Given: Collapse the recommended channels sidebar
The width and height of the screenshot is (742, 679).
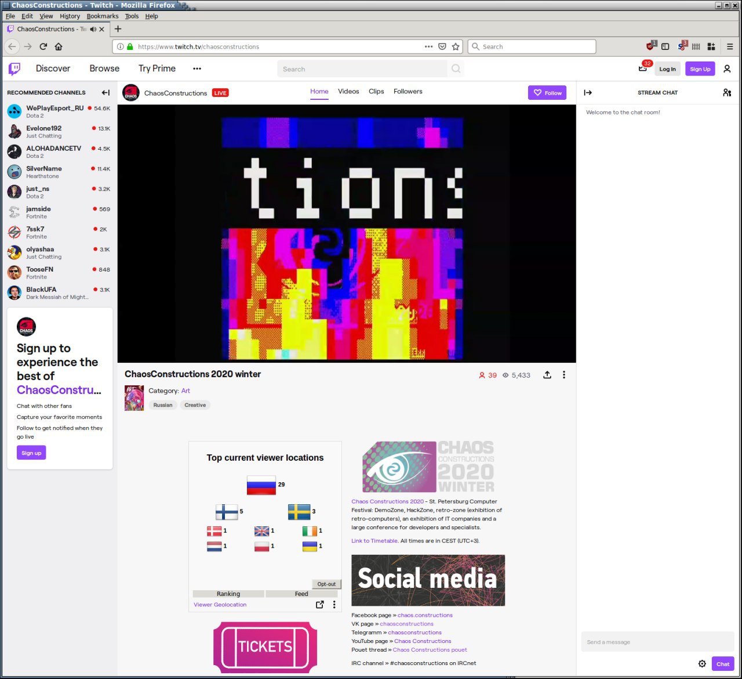Looking at the screenshot, I should click(x=106, y=92).
